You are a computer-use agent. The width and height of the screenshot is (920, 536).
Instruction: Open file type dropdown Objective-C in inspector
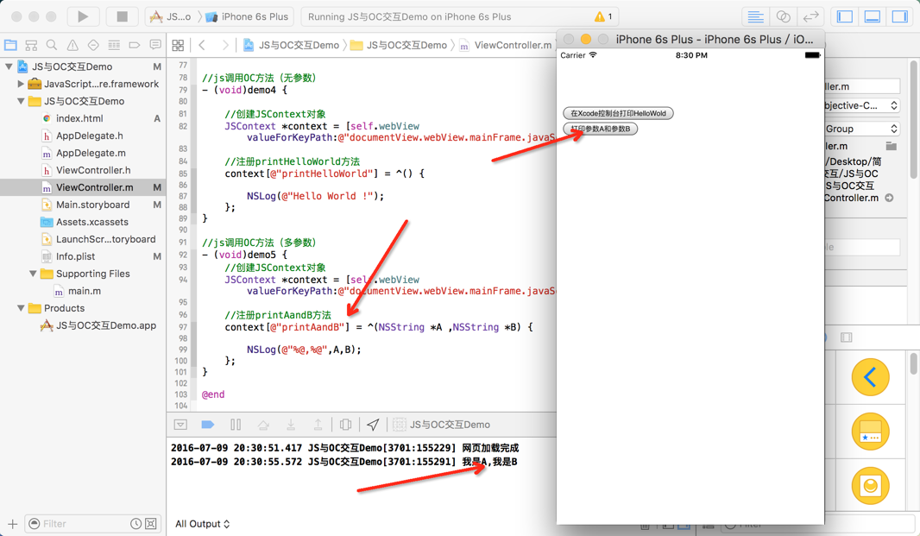coord(861,105)
